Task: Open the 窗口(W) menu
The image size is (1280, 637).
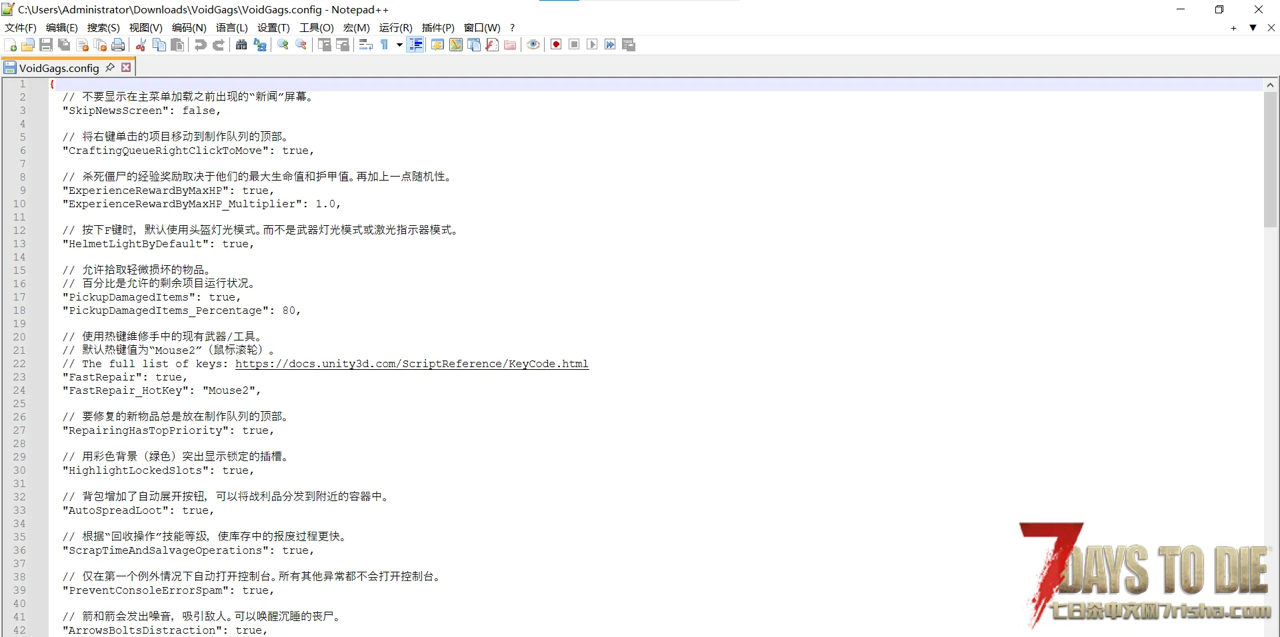Action: [x=482, y=27]
